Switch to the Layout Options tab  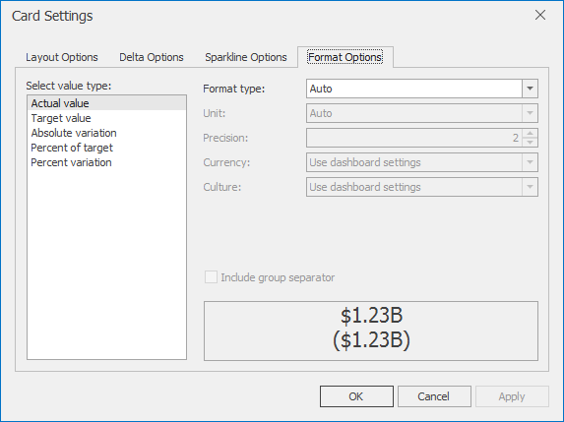point(61,57)
